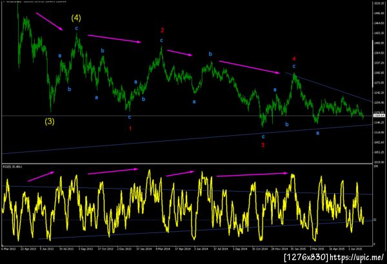Viewport: 387px width, 264px height.
Task: Select the yellow (3) wave label
Action: point(50,121)
